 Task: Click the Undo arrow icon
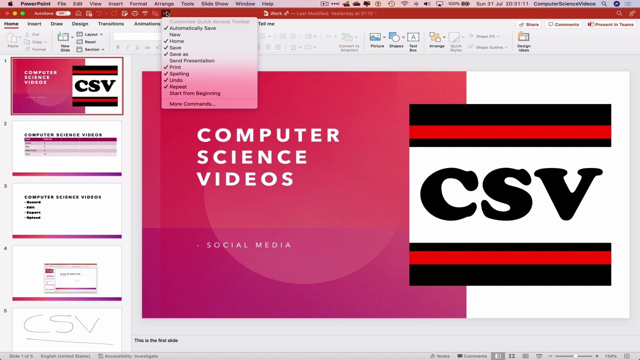pyautogui.click(x=99, y=13)
